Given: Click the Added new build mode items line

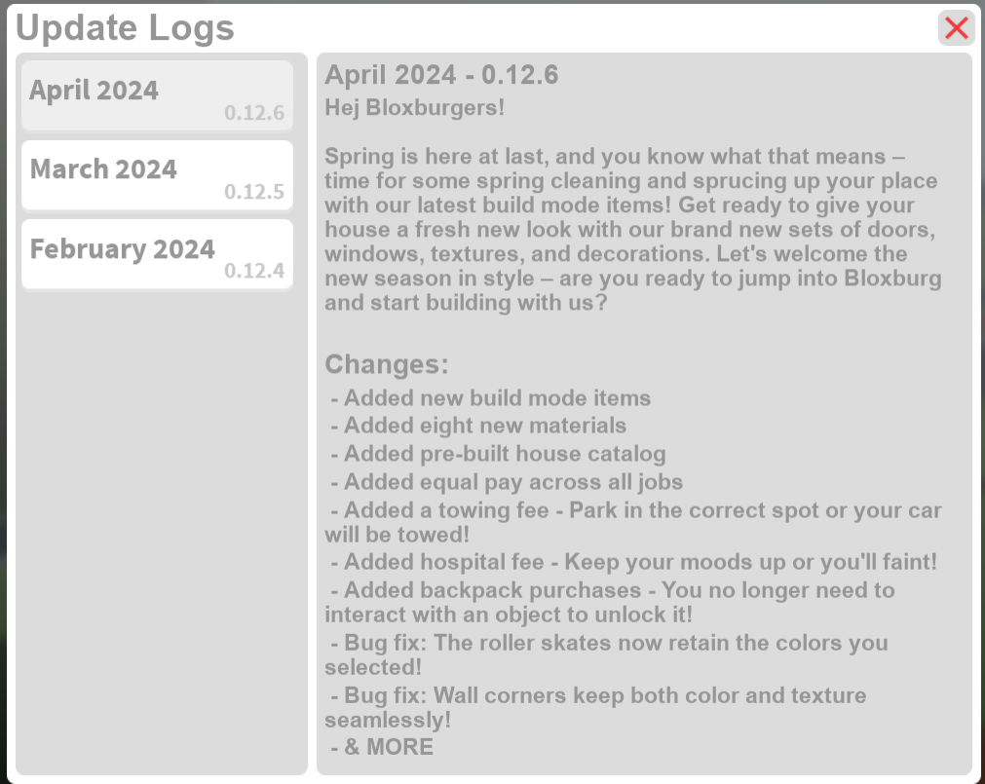Looking at the screenshot, I should point(491,397).
